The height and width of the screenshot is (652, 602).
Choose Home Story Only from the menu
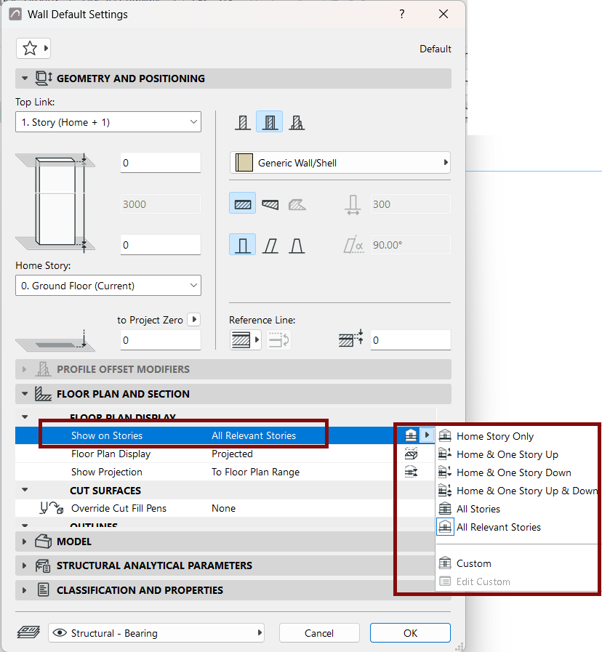[517, 436]
